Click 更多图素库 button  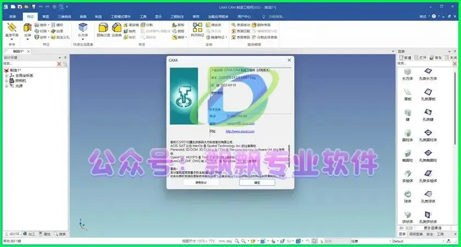click(x=432, y=228)
